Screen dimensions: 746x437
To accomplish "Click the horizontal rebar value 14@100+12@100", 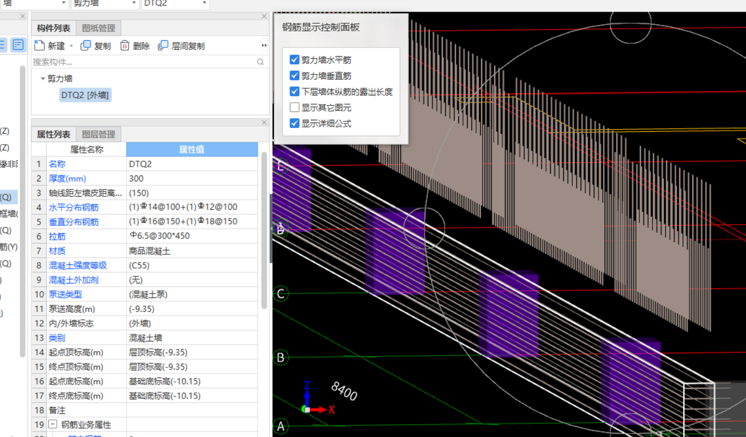I will click(x=192, y=207).
